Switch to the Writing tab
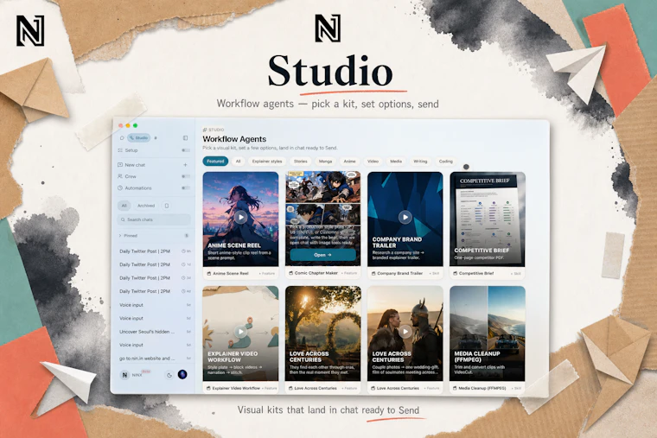657x438 pixels. [x=420, y=162]
